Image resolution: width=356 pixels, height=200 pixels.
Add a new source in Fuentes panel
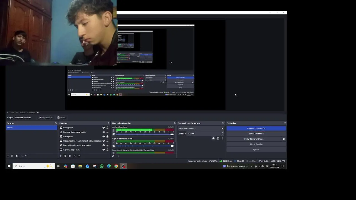click(x=61, y=156)
